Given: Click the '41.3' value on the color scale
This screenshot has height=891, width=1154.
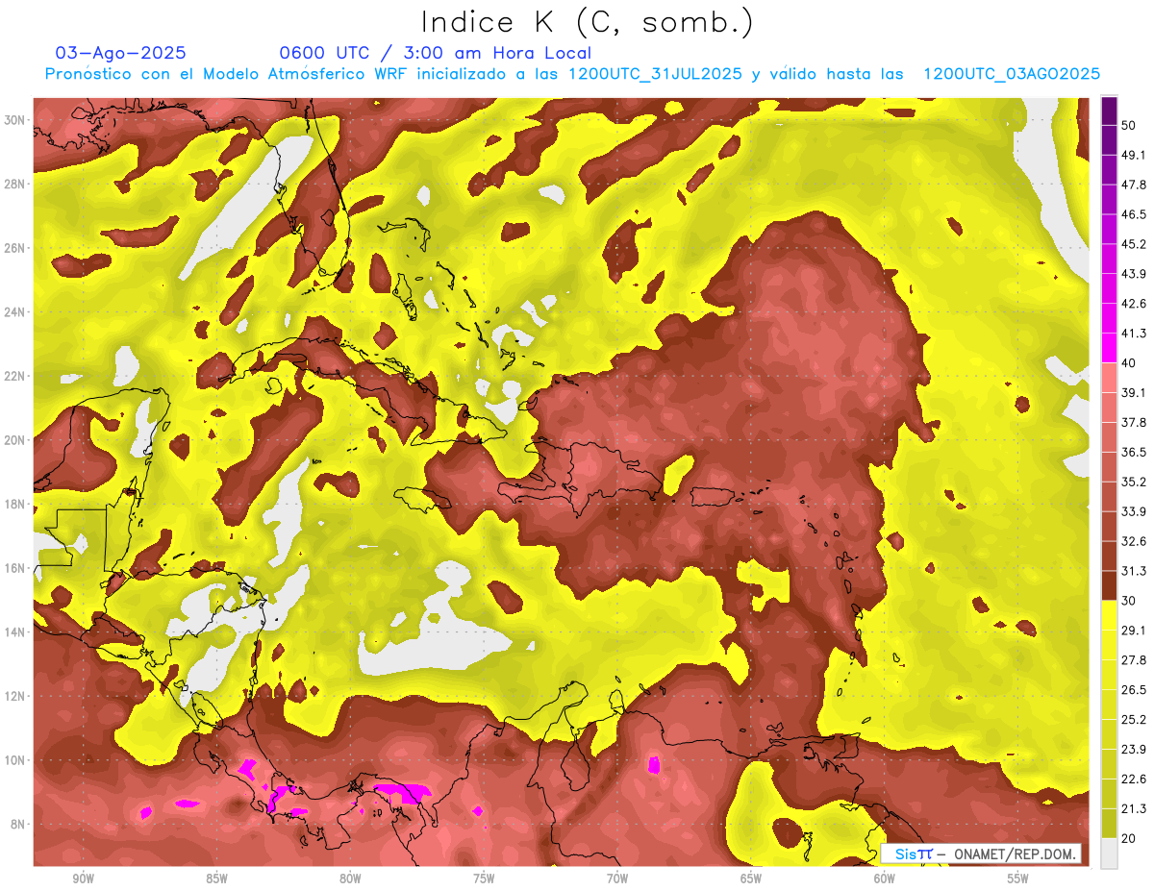Looking at the screenshot, I should click(1133, 334).
